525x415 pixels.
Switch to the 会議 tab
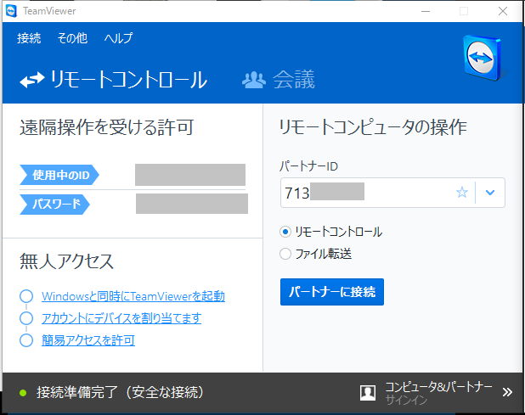[279, 80]
